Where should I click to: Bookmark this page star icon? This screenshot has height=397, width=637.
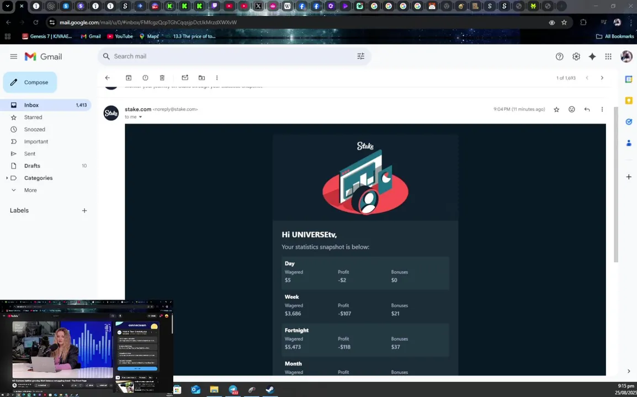564,23
